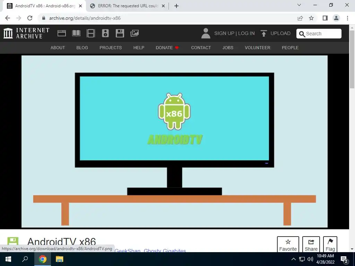Share this page from address bar
The width and height of the screenshot is (355, 266).
pos(300,18)
